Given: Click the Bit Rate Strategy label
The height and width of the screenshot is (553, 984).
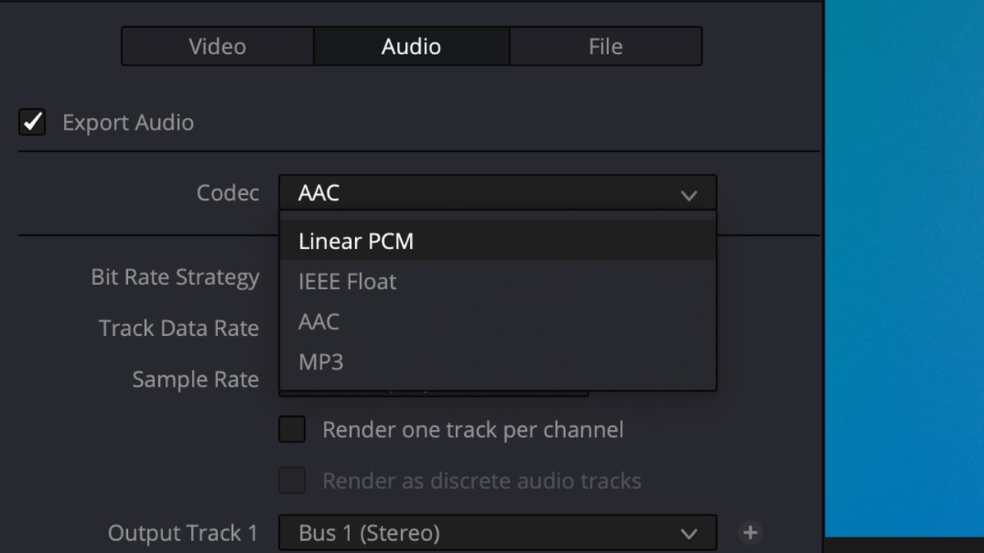Looking at the screenshot, I should tap(175, 278).
